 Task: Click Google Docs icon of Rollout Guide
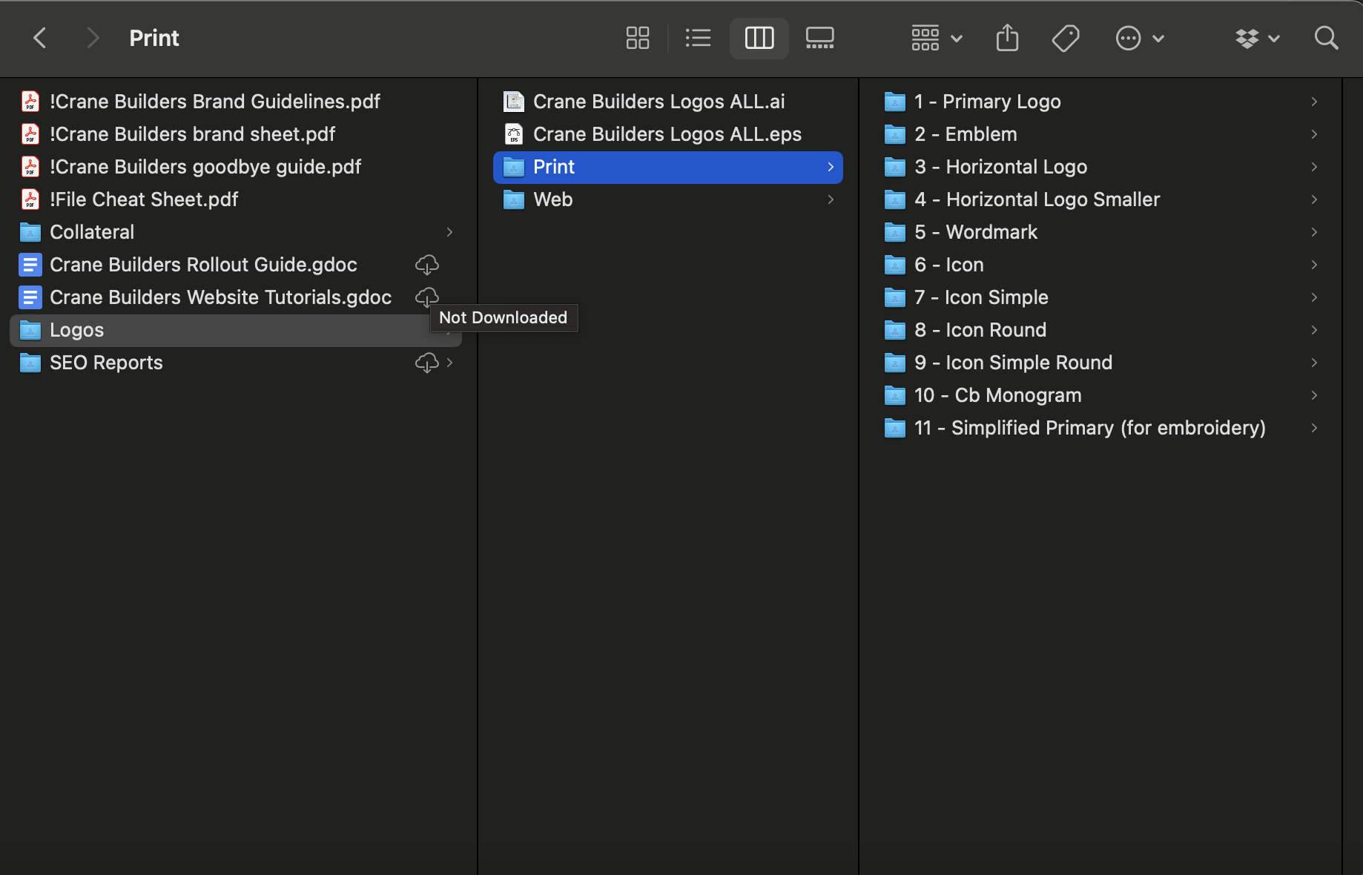[30, 265]
